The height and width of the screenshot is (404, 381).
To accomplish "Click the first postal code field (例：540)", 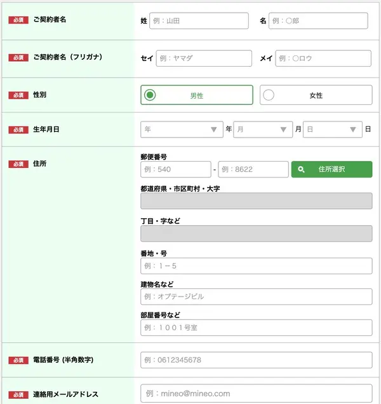I will click(x=175, y=169).
